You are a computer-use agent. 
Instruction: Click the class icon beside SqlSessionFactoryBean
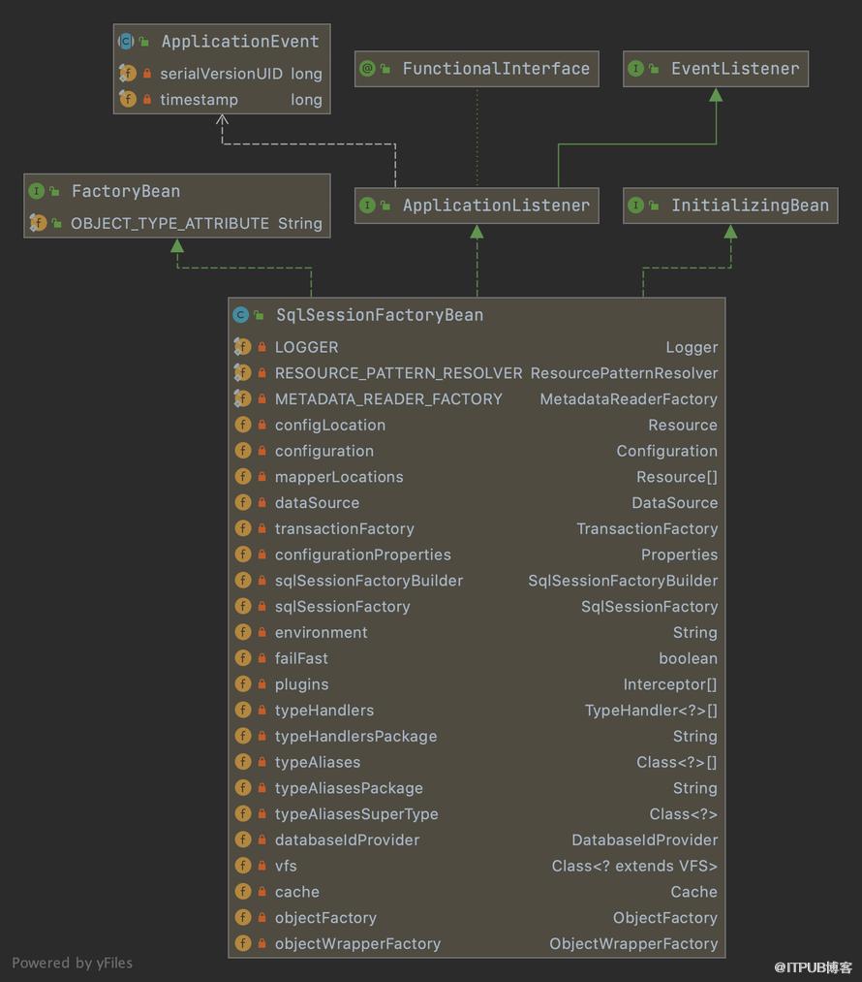point(241,315)
